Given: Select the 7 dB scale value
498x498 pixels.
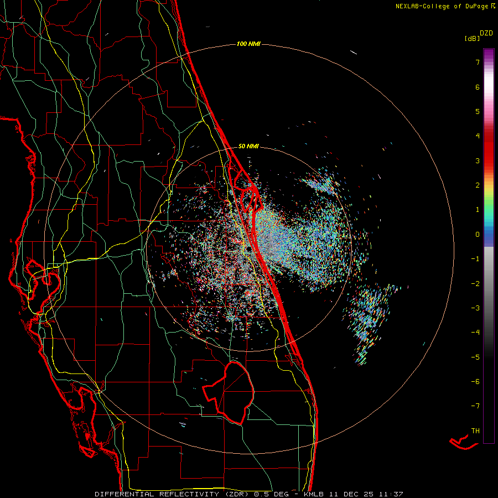Looking at the screenshot, I should click(x=478, y=62).
